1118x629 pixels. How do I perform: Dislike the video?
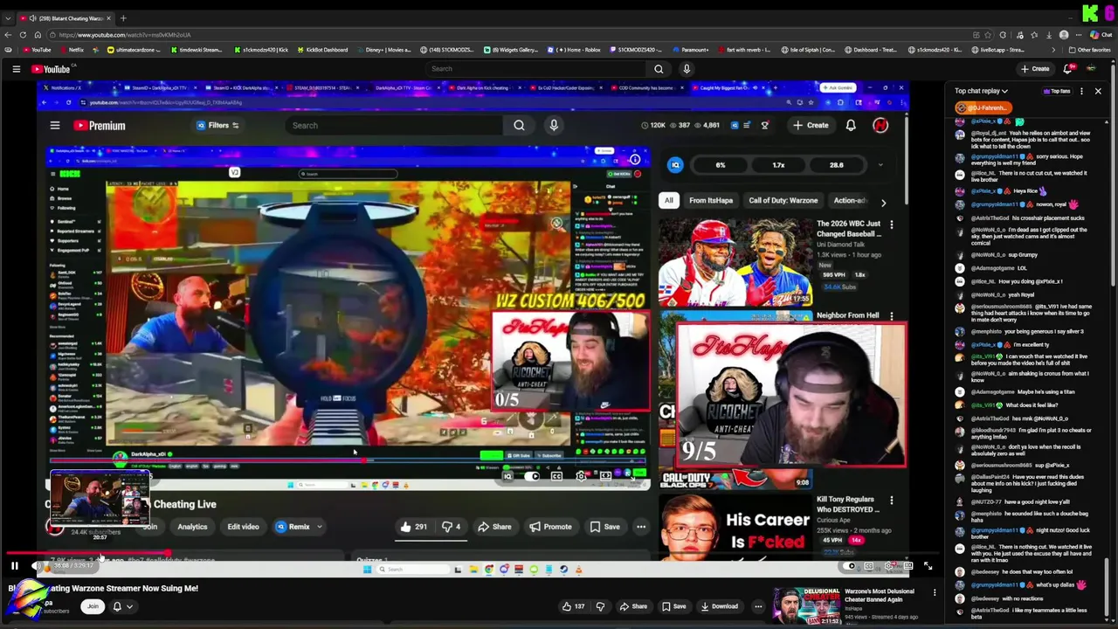[600, 606]
